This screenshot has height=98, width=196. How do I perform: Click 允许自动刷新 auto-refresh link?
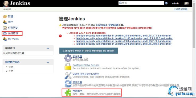pyautogui.click(x=181, y=9)
